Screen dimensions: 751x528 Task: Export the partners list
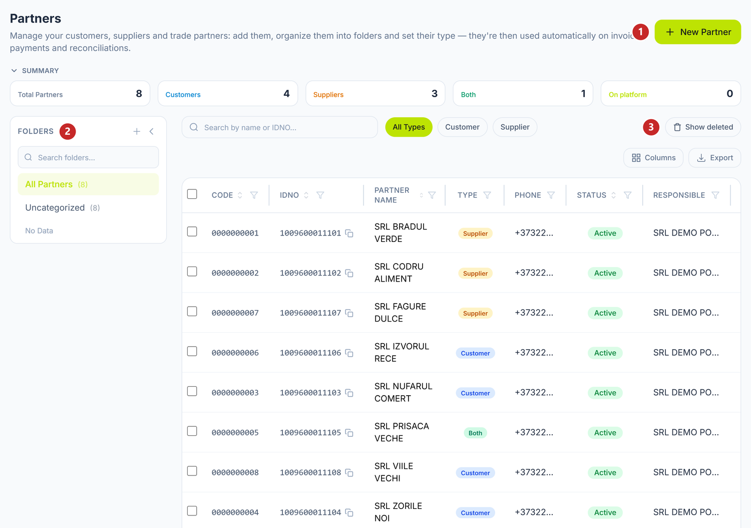(x=714, y=158)
